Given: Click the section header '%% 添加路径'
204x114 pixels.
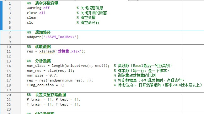Looking at the screenshot, I should (39, 32).
